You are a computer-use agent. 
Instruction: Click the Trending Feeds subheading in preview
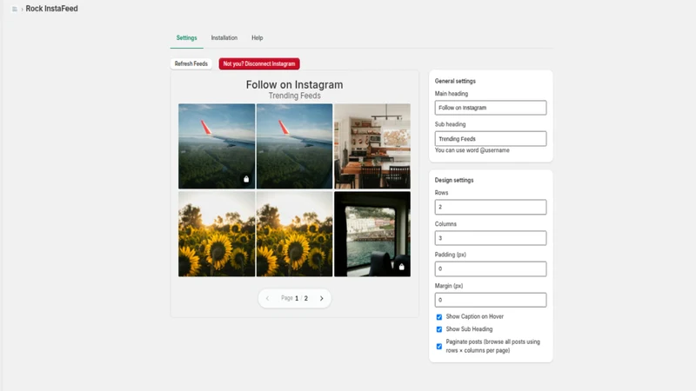tap(294, 96)
